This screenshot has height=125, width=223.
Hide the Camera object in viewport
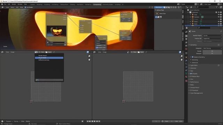[x=218, y=17]
